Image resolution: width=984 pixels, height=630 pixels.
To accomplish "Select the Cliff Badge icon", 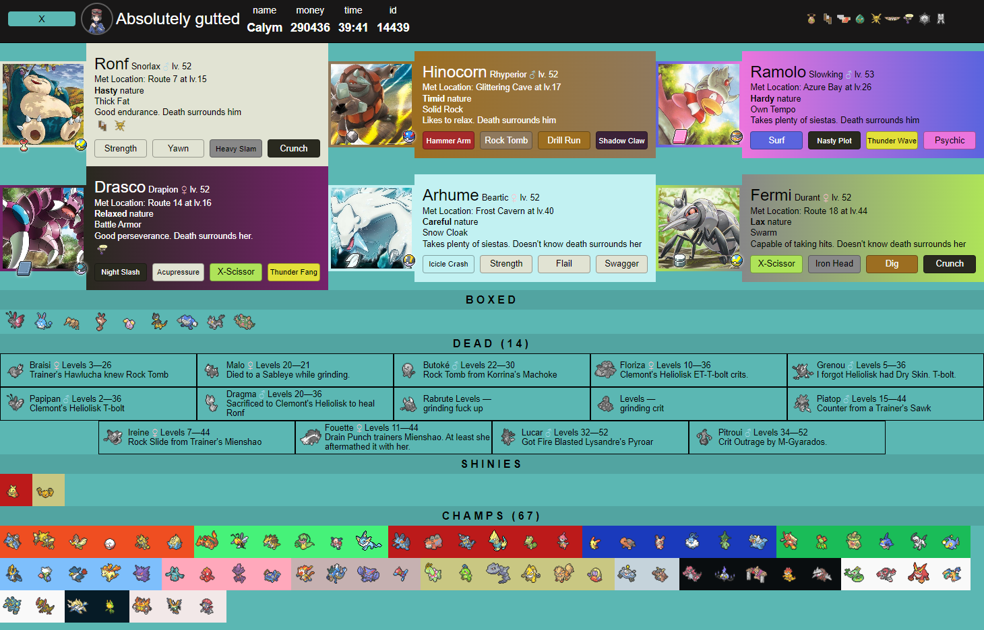I will point(828,19).
